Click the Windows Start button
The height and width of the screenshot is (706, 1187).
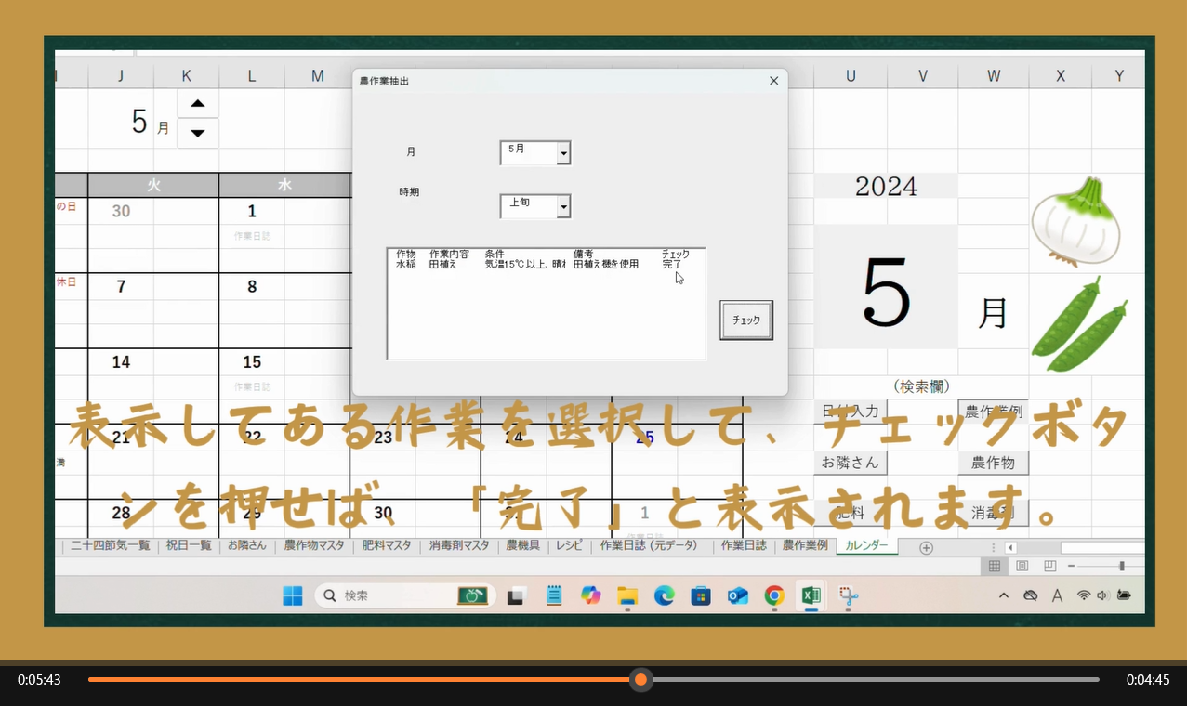click(293, 595)
